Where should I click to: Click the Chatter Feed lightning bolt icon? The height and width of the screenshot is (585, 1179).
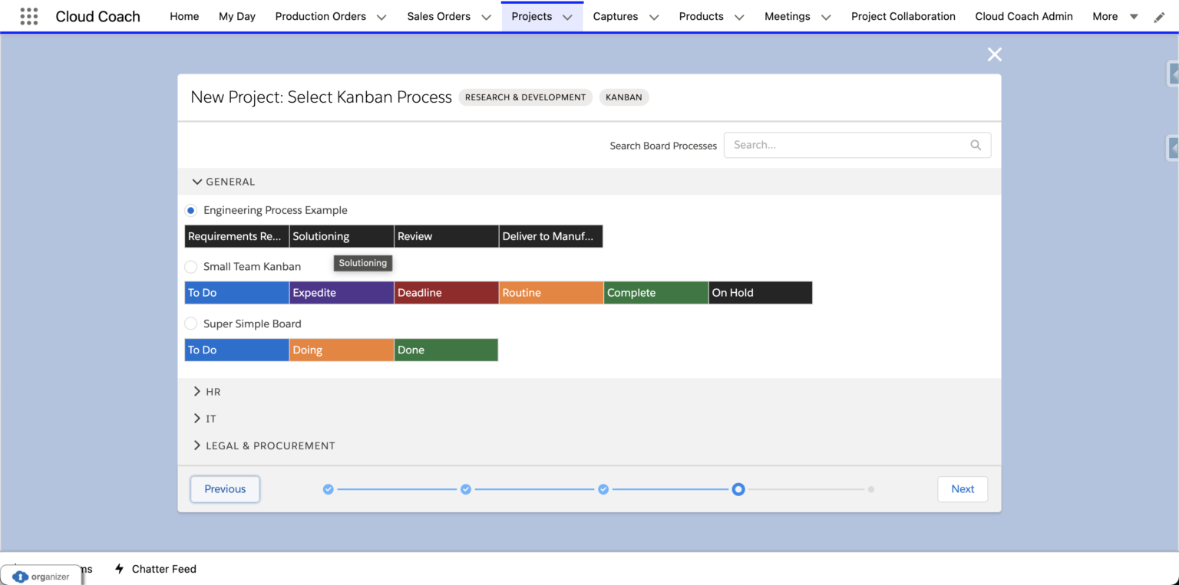[119, 569]
